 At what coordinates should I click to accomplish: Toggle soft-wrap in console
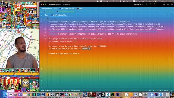pos(45,29)
